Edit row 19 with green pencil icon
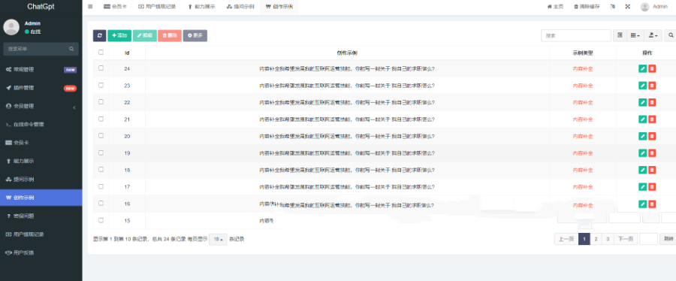Viewport: 676px width, 281px height. click(642, 153)
